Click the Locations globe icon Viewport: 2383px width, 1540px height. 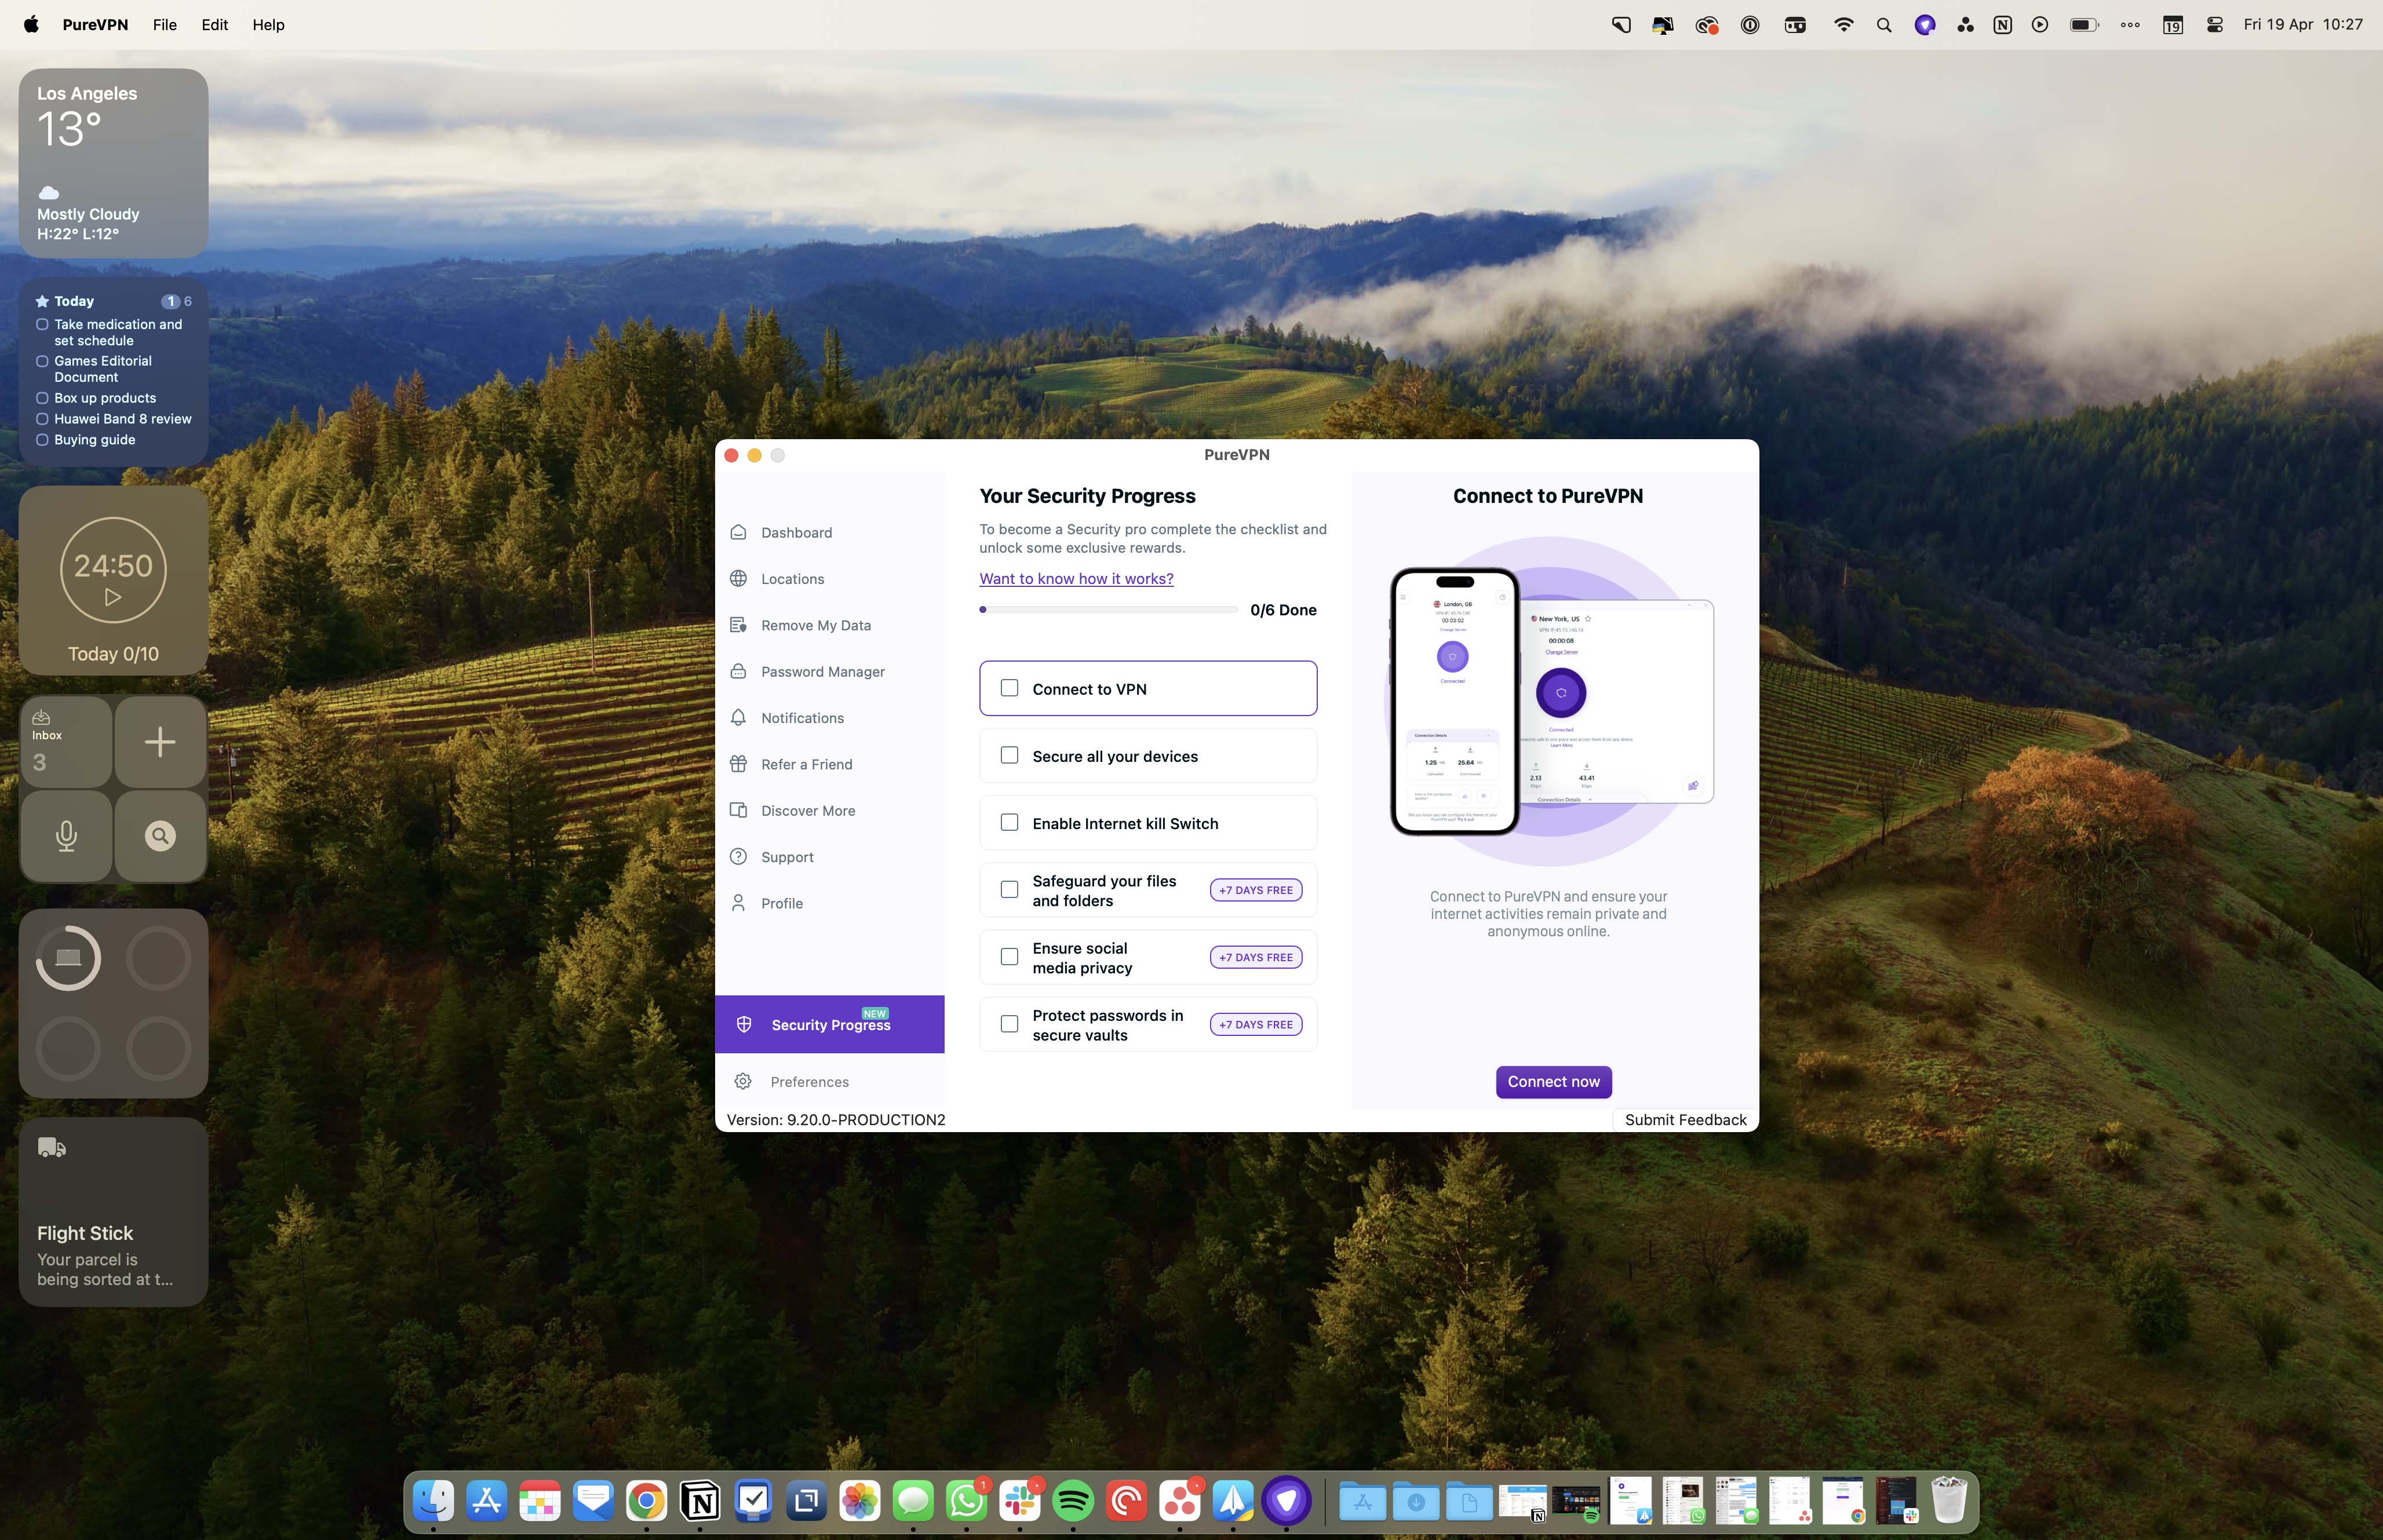738,578
